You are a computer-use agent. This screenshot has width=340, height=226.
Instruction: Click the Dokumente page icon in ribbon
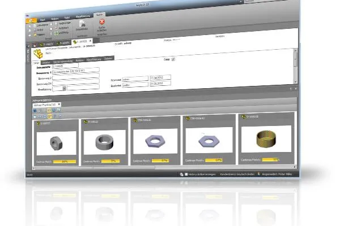tap(35, 25)
